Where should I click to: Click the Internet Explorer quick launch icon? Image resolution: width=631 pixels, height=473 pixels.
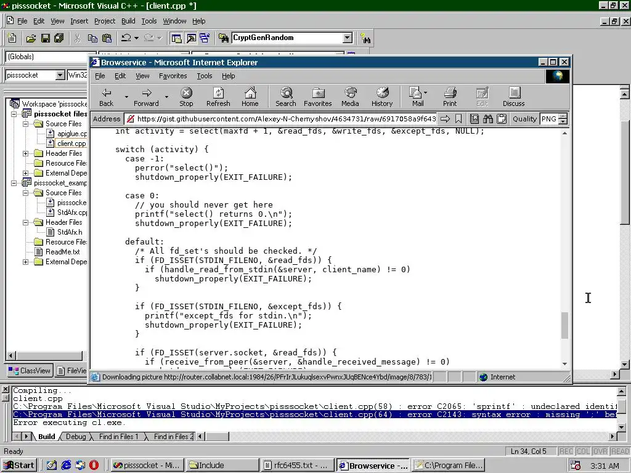pos(66,466)
